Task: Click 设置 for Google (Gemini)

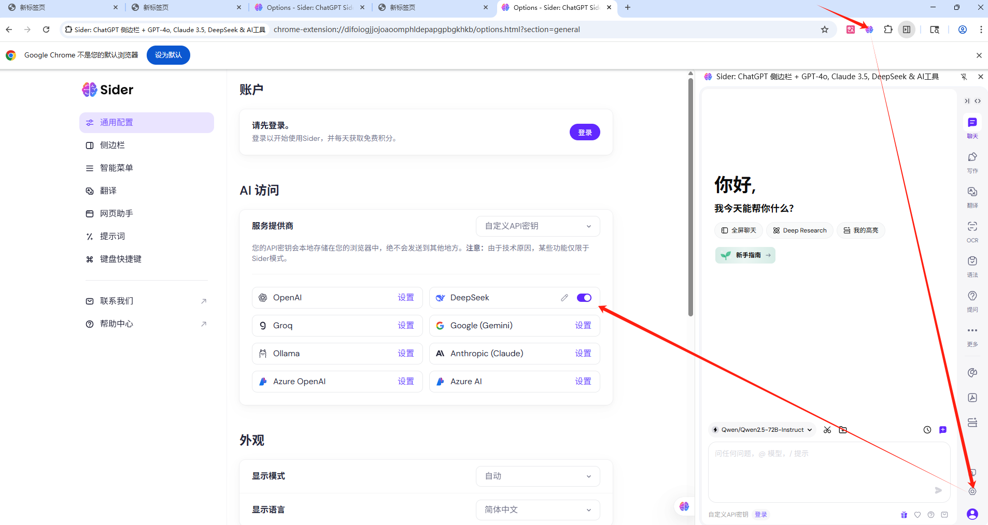Action: tap(583, 326)
